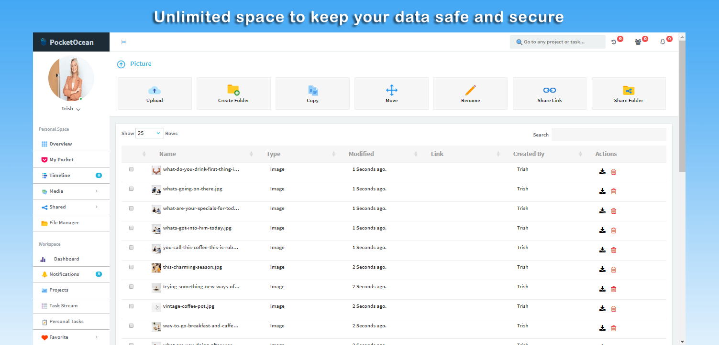The height and width of the screenshot is (345, 719).
Task: Click the Move button
Action: (x=391, y=94)
